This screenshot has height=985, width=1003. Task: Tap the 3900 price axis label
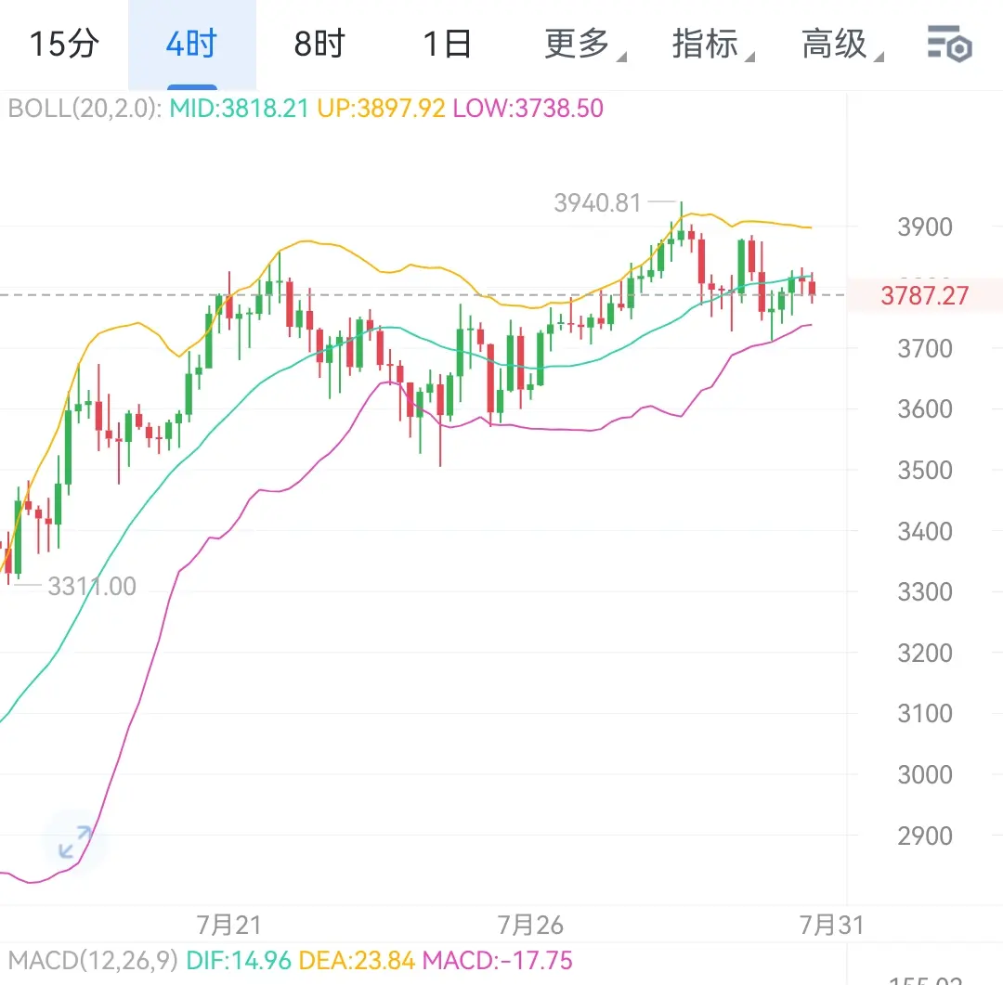click(x=925, y=227)
